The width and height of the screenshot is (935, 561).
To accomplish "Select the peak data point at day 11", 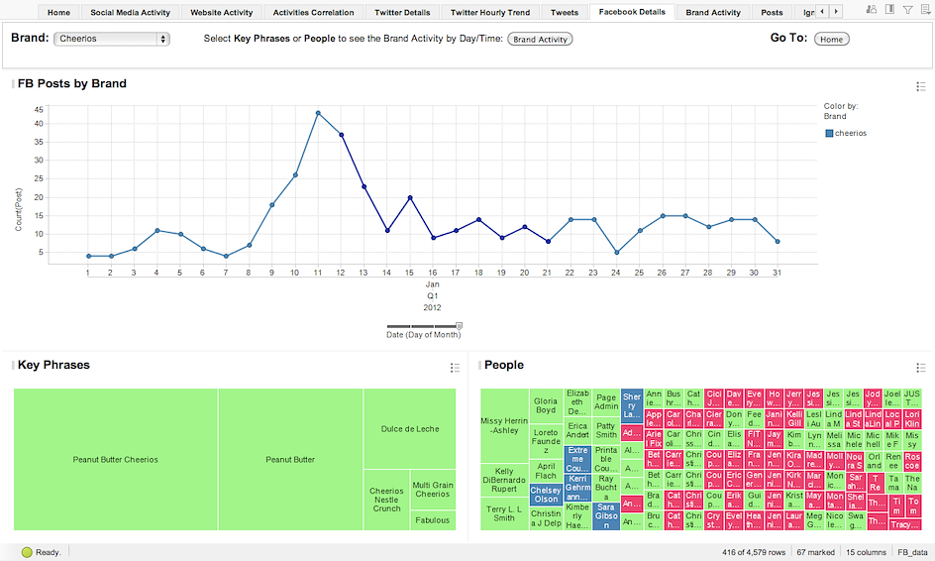I will (318, 113).
